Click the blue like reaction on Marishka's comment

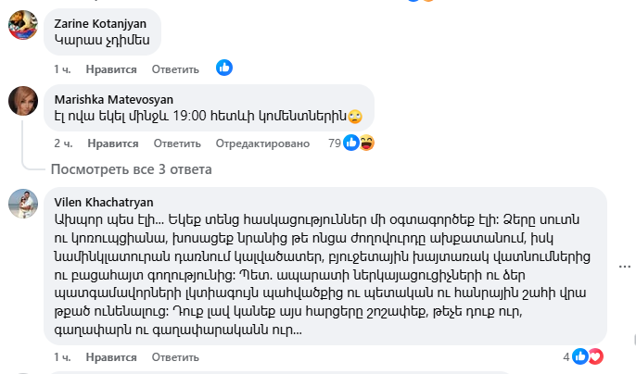coord(351,143)
